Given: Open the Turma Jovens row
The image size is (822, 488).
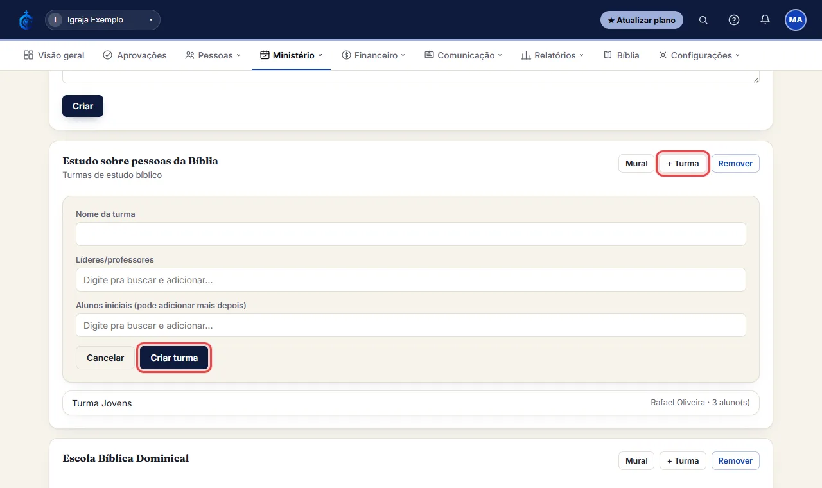Looking at the screenshot, I should (411, 403).
